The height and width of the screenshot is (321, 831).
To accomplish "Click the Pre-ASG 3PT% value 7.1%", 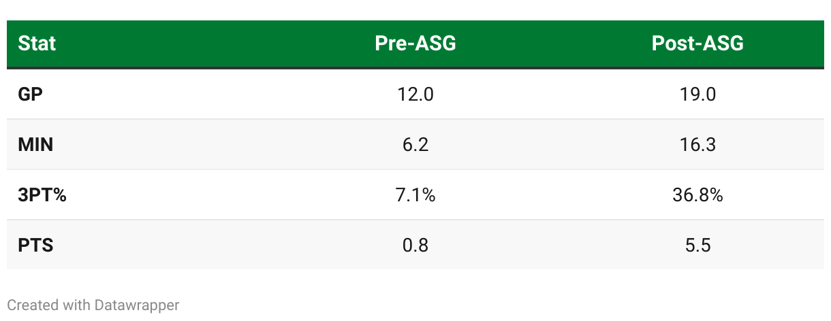I will click(x=415, y=195).
